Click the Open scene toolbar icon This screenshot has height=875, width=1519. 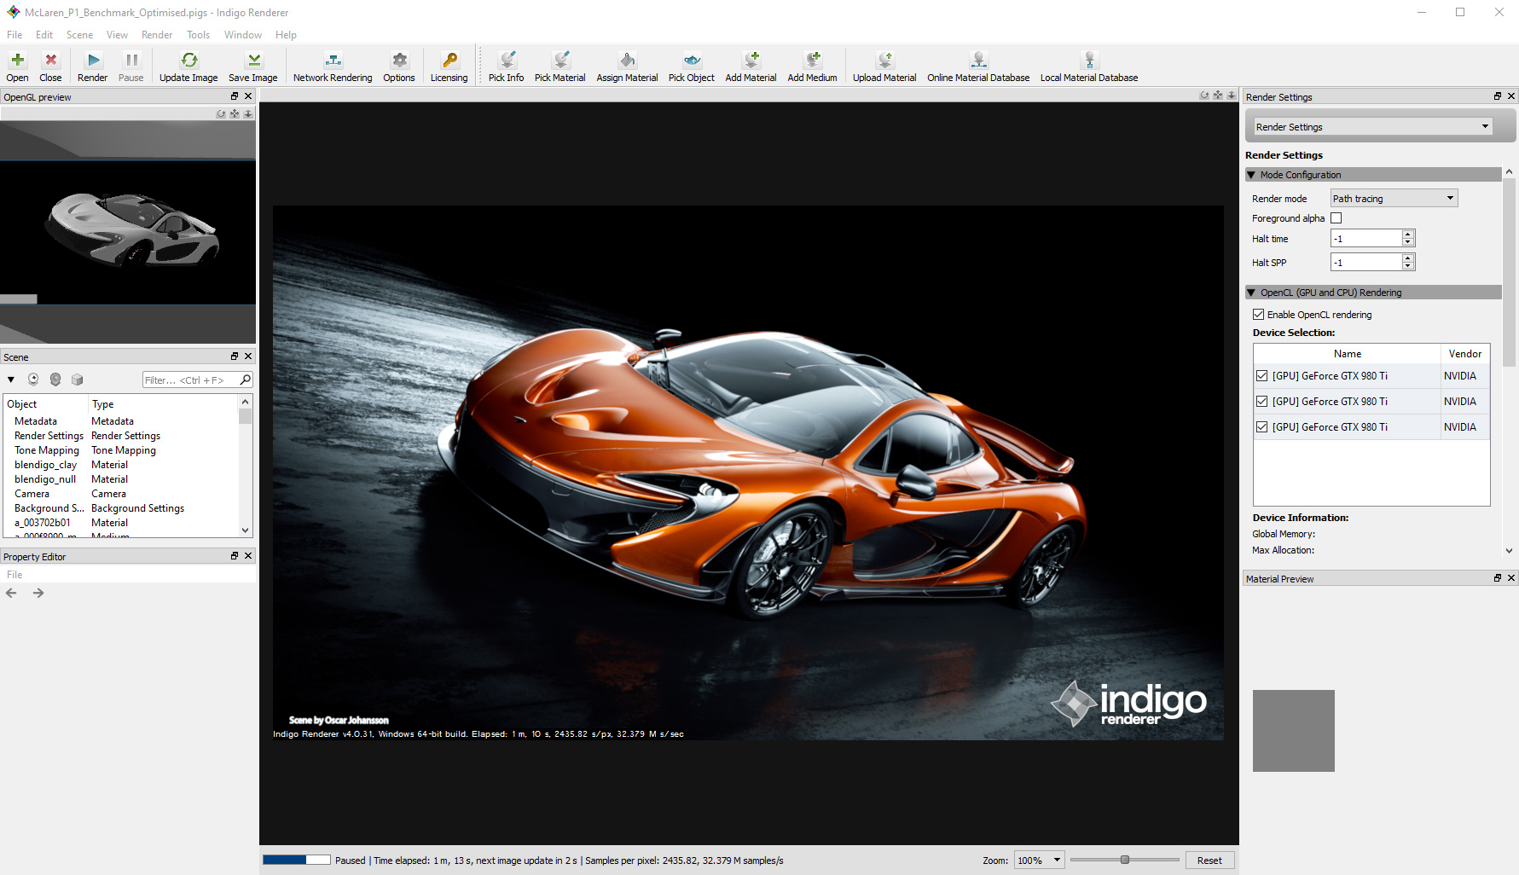tap(17, 67)
